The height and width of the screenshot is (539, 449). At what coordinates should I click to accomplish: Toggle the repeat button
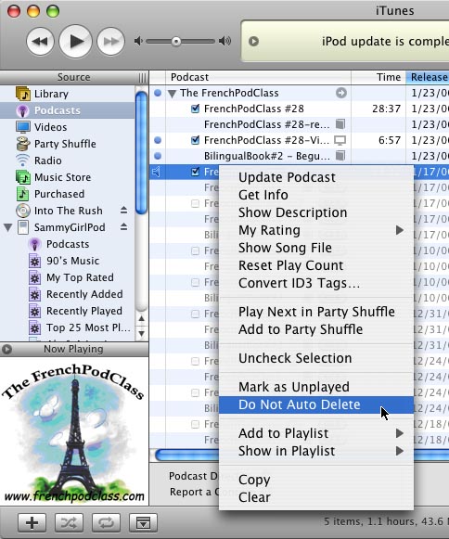106,523
